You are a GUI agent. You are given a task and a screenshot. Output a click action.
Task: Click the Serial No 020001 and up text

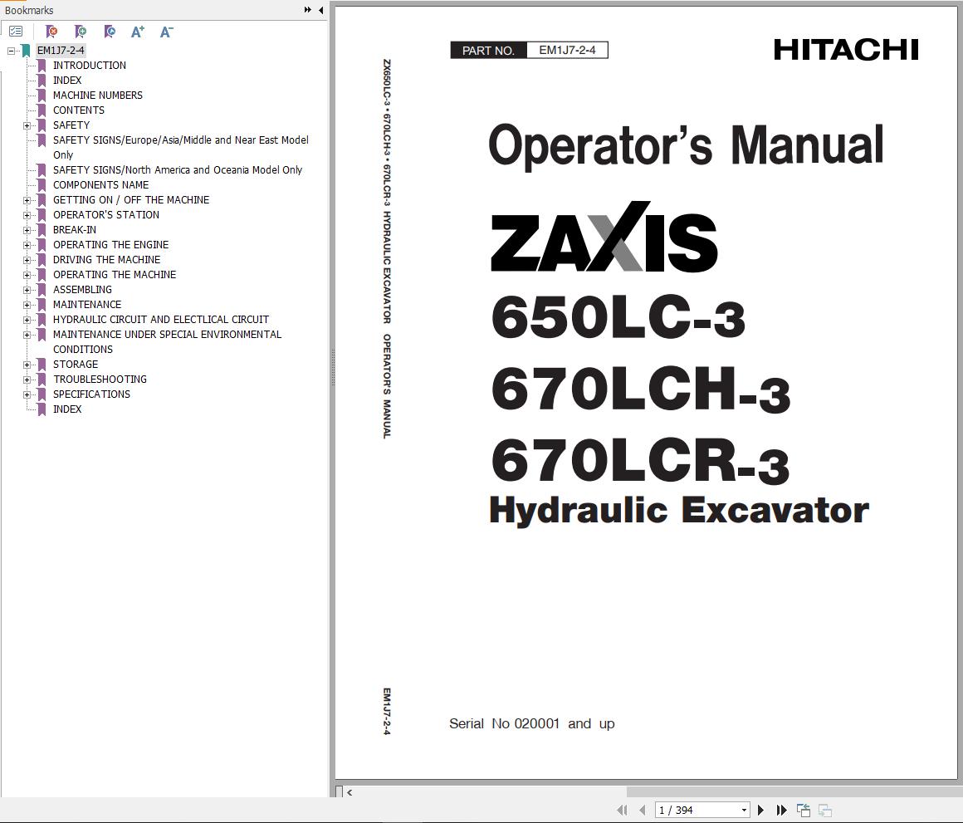coord(532,723)
